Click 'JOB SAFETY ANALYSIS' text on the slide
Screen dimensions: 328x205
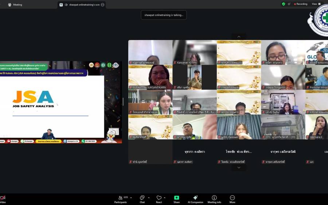[x=33, y=106]
